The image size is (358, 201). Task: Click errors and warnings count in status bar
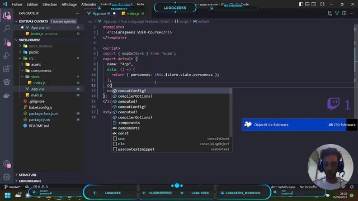click(41, 187)
